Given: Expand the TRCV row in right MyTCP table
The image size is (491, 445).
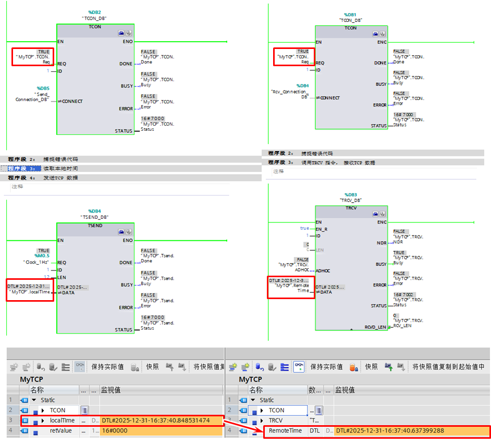Looking at the screenshot, I should click(262, 421).
